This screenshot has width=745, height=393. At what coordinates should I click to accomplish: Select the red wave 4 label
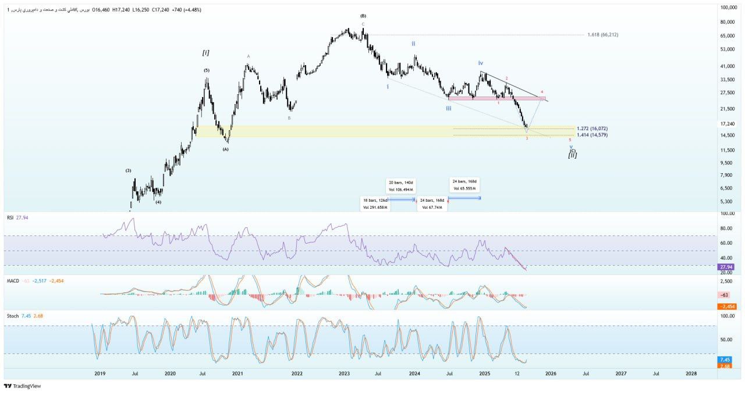542,92
